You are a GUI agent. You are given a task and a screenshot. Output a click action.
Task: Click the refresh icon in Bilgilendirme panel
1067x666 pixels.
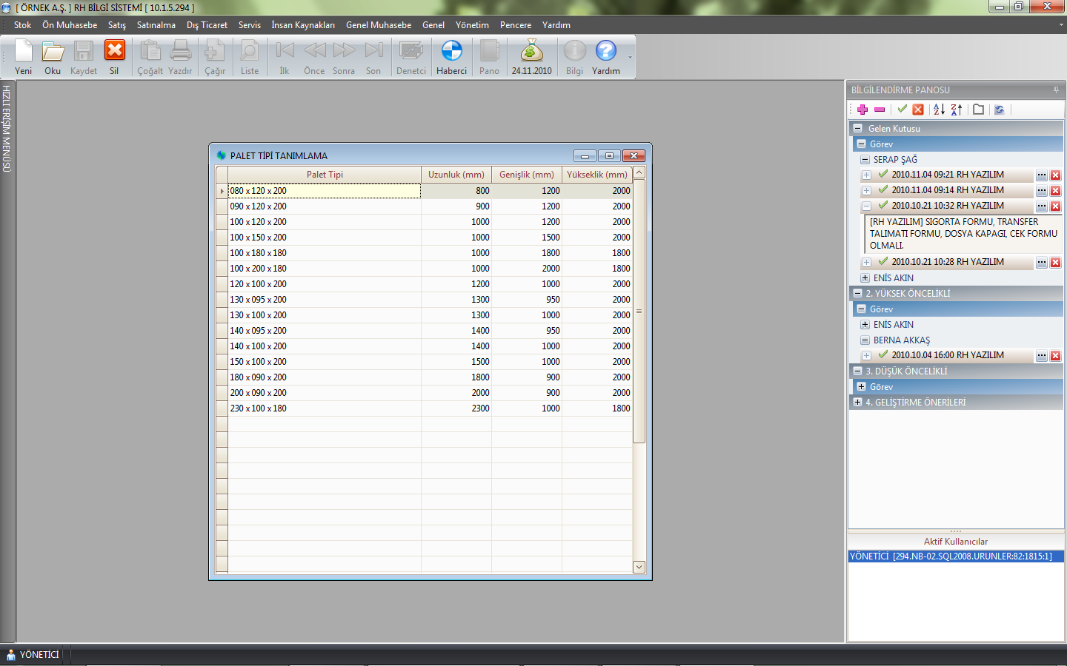click(x=999, y=110)
